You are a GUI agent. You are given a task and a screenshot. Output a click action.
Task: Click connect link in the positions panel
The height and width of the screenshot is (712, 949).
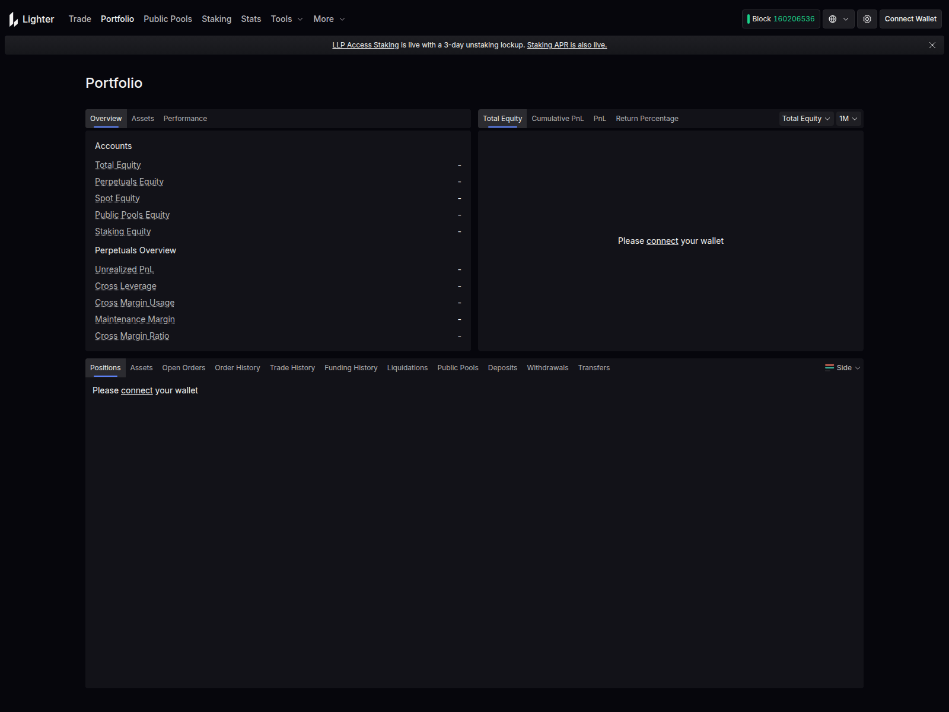[137, 390]
